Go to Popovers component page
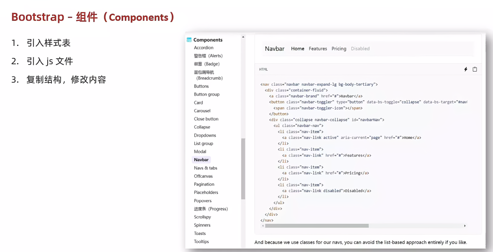This screenshot has height=252, width=493. pos(203,201)
